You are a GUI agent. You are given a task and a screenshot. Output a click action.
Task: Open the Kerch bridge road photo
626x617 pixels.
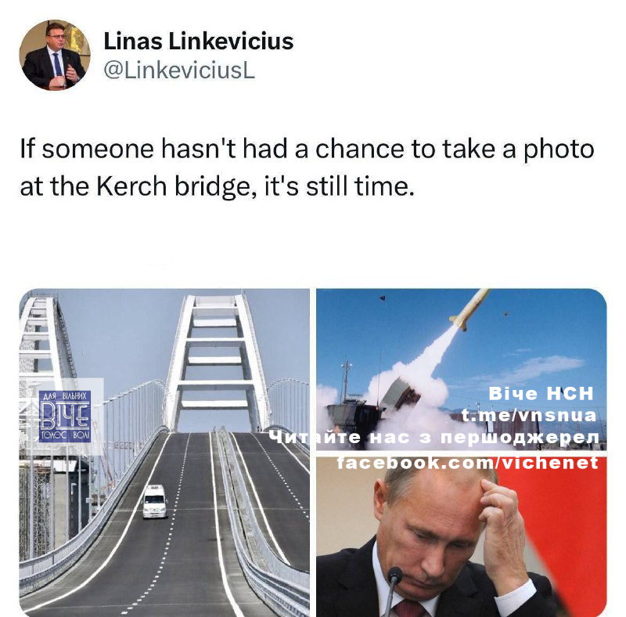pyautogui.click(x=164, y=453)
